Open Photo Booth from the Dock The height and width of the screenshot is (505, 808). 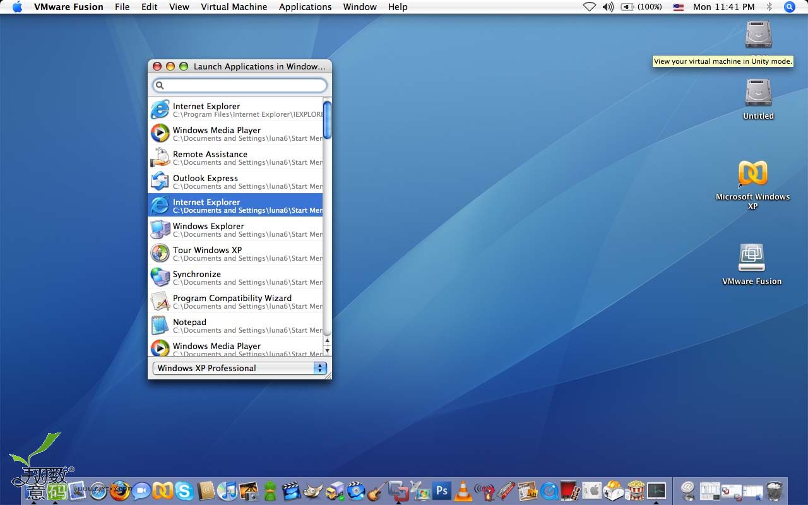click(571, 491)
